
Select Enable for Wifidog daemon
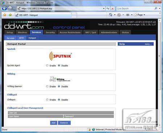pyautogui.click(x=47, y=86)
